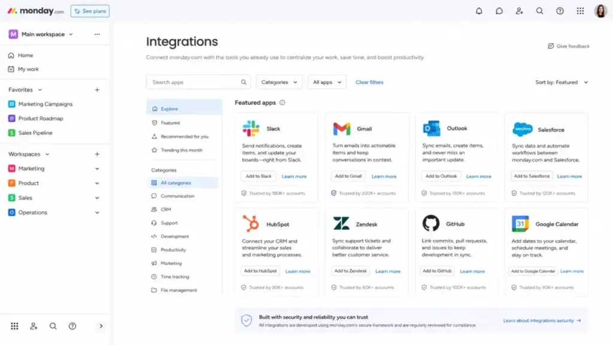Click the monday.com logo
The height and width of the screenshot is (345, 613).
pos(35,11)
